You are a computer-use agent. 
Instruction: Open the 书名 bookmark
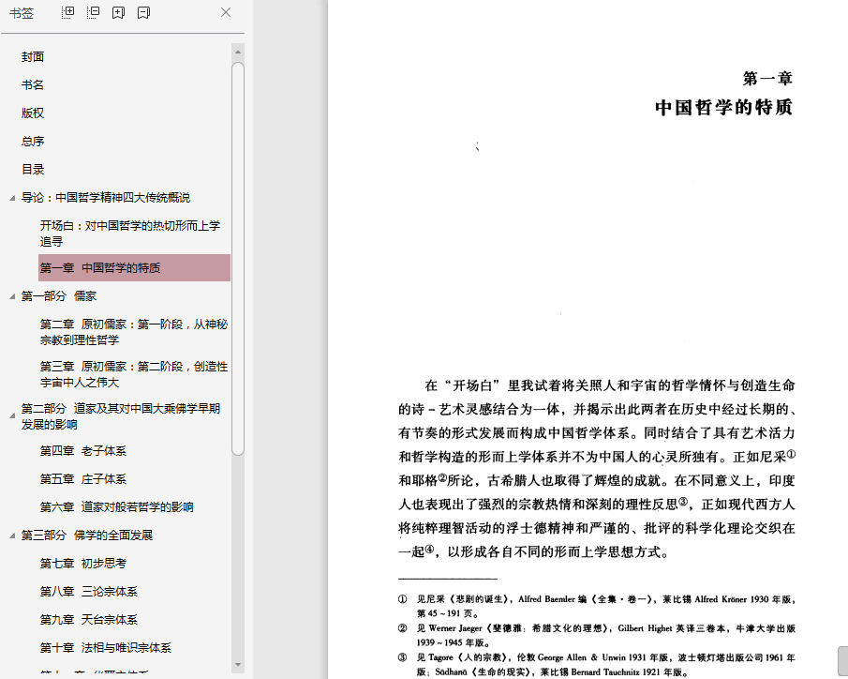(x=33, y=85)
